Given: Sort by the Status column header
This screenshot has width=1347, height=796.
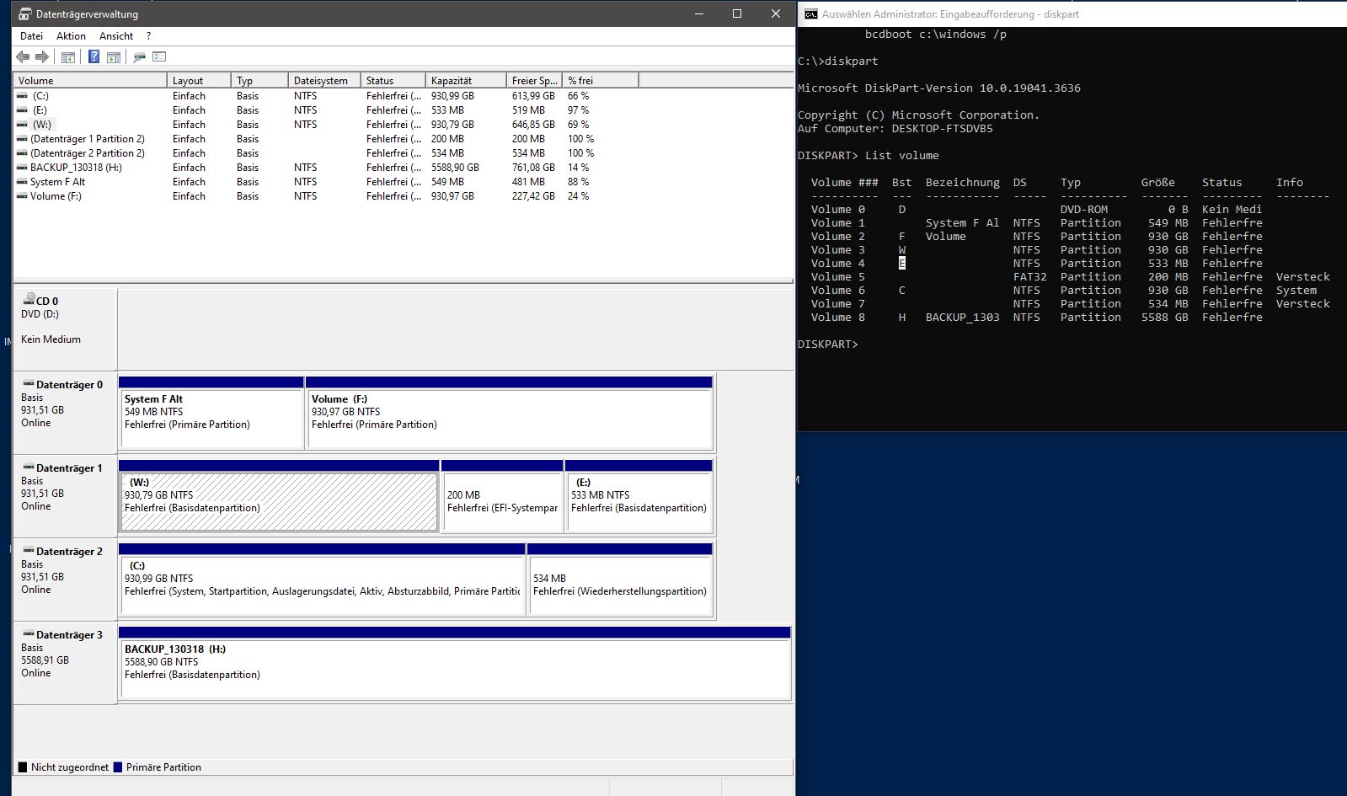Looking at the screenshot, I should click(x=393, y=81).
